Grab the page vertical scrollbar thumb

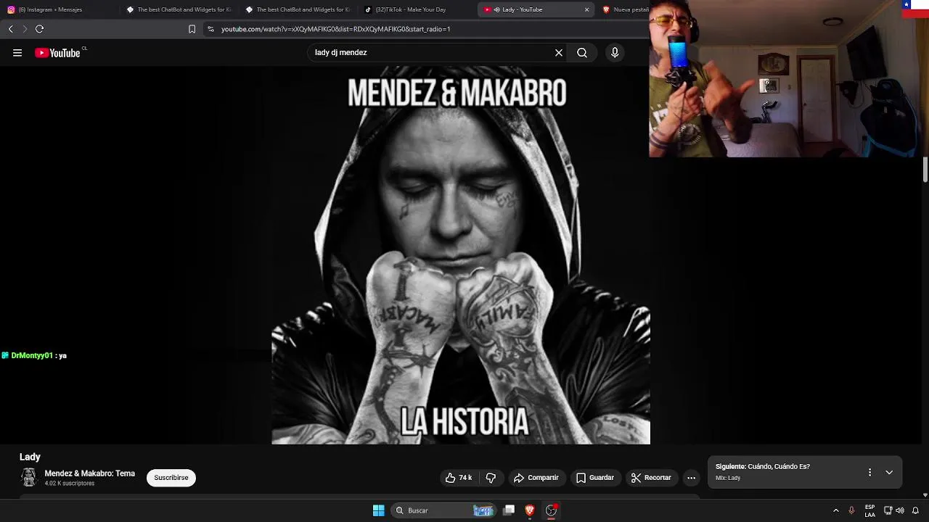(x=925, y=169)
